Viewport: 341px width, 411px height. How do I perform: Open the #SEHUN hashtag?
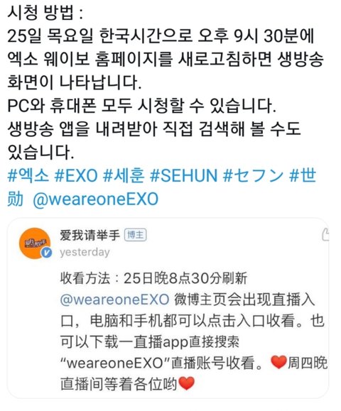[x=183, y=175]
